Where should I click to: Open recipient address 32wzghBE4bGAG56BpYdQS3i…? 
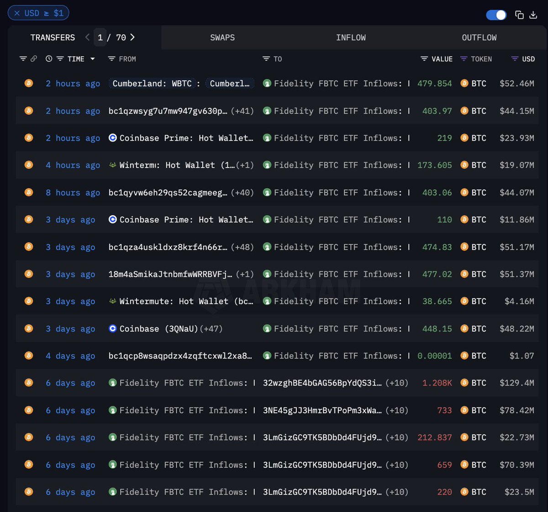[322, 383]
